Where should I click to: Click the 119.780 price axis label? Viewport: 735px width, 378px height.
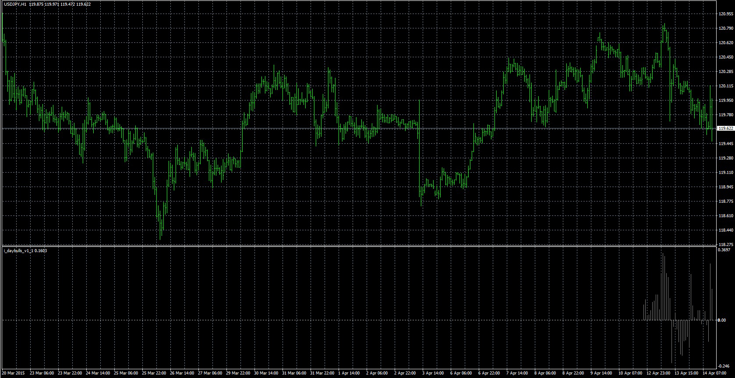pos(726,115)
